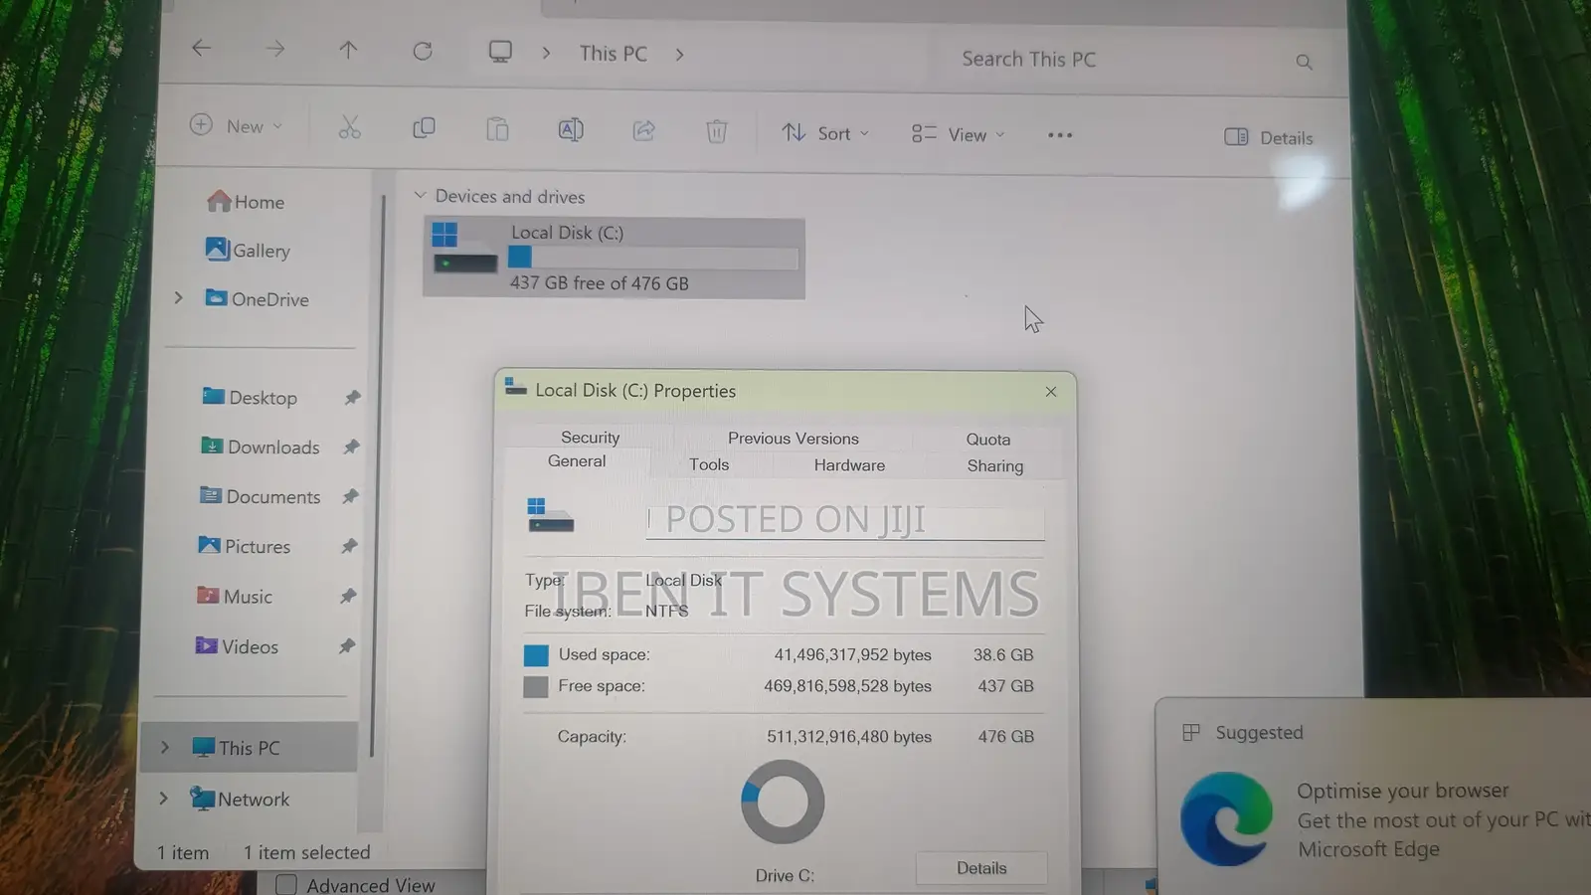
Task: Select Network in the navigation pane
Action: coord(240,799)
